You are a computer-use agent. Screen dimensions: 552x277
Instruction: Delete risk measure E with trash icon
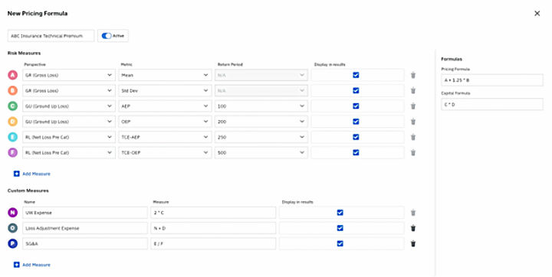413,137
